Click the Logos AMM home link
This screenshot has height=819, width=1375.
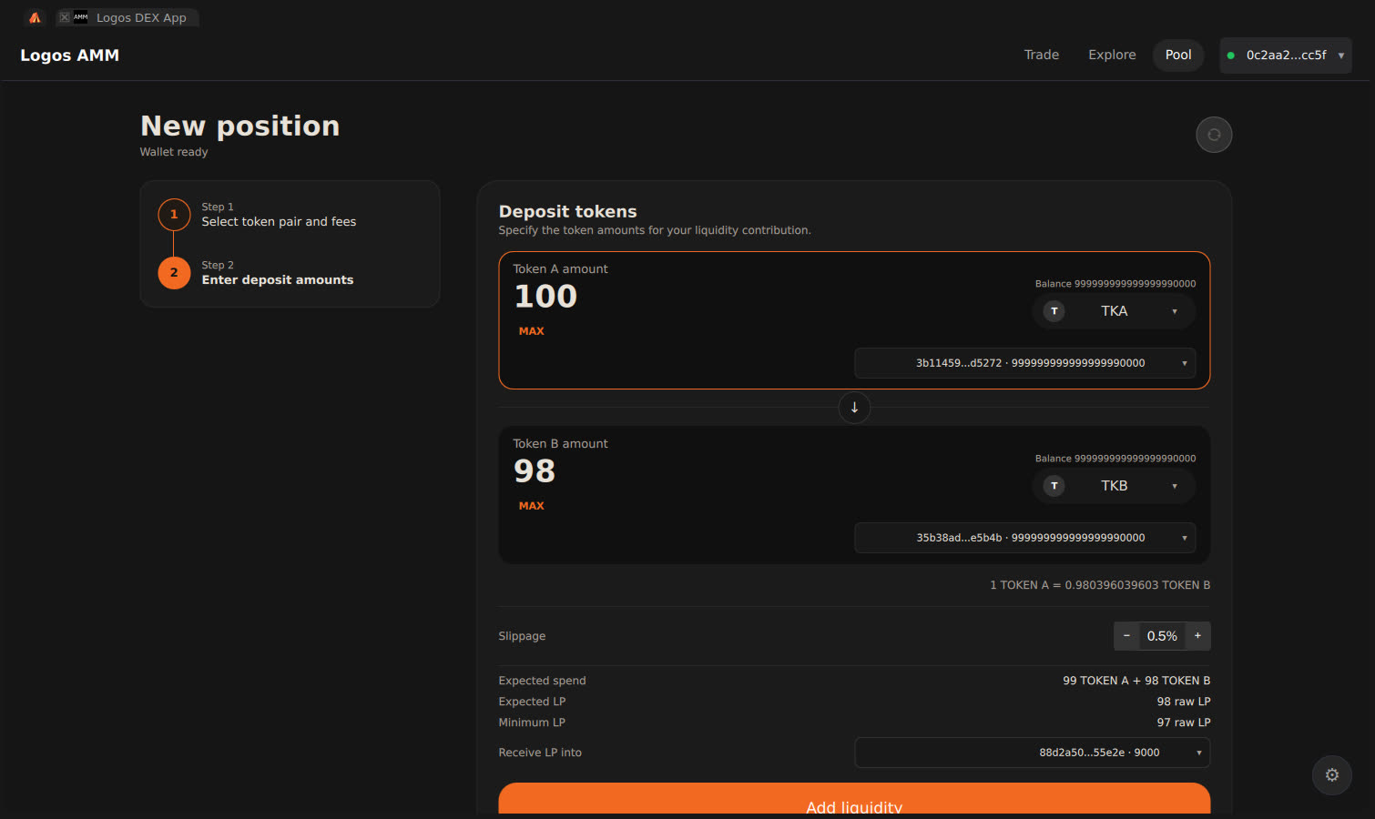70,56
